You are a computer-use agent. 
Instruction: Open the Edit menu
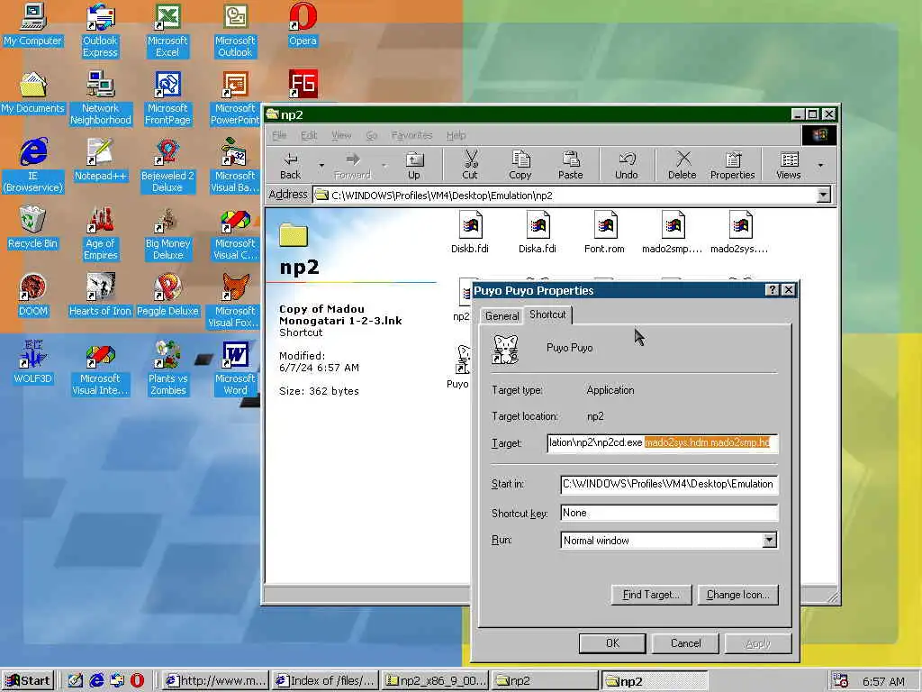[309, 135]
